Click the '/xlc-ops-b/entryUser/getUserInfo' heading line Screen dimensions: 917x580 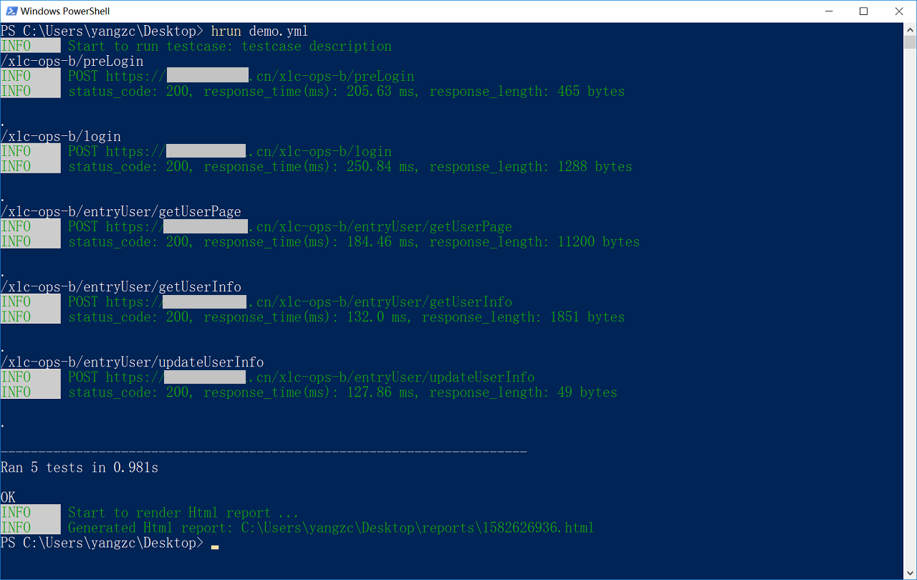(120, 286)
